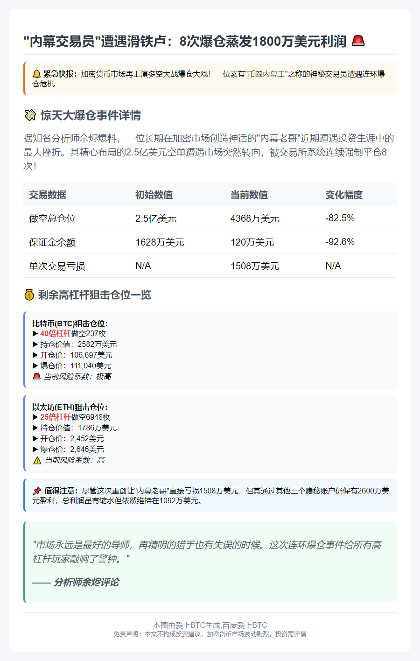Click the 变化幅度 column header

pyautogui.click(x=344, y=195)
